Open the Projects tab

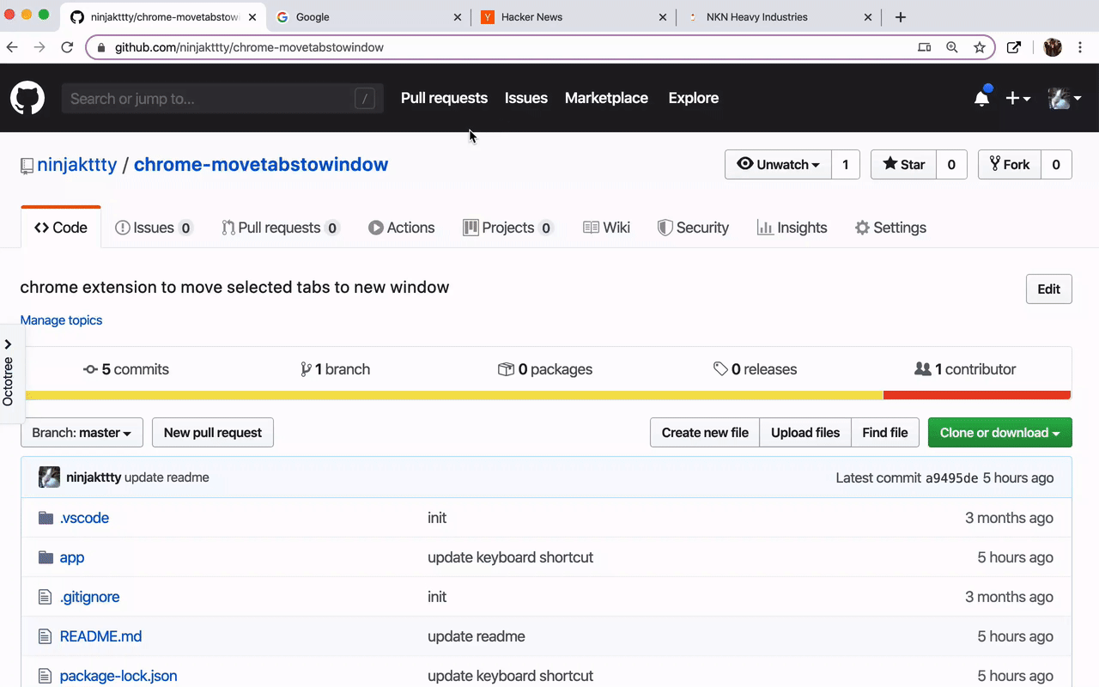(508, 228)
